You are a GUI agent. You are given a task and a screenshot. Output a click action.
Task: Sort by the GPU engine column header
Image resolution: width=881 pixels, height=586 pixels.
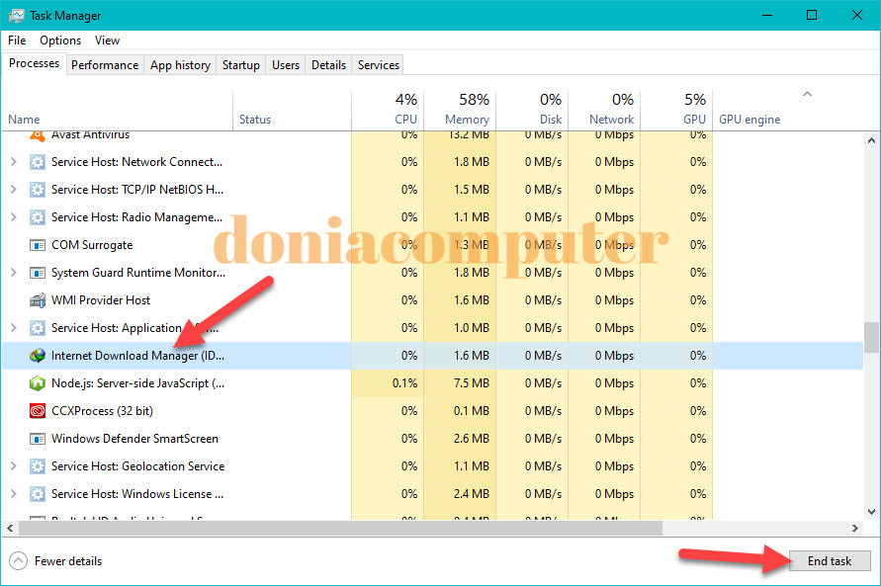[x=787, y=111]
